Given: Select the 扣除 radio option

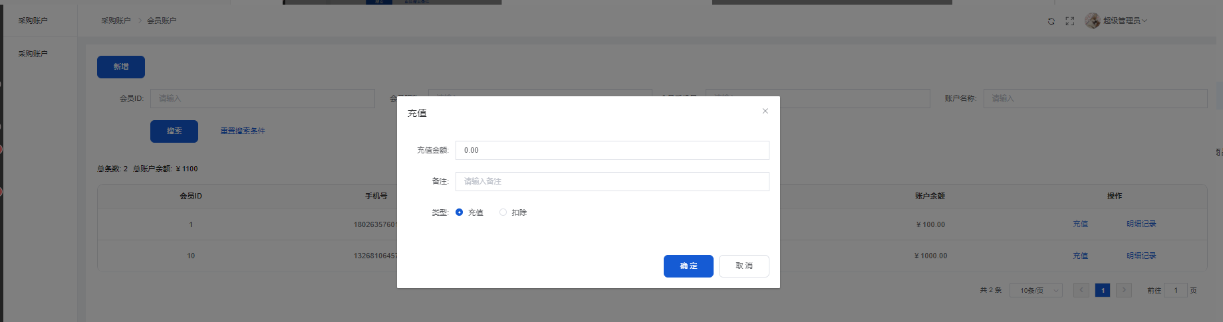Looking at the screenshot, I should tap(503, 212).
